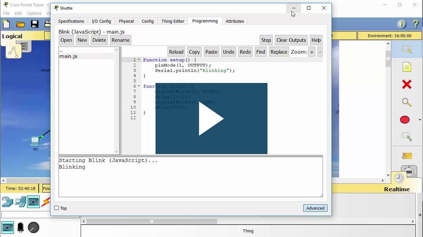Click the Realtime clock icon
Screen dimensions: 423x237
tap(399, 178)
